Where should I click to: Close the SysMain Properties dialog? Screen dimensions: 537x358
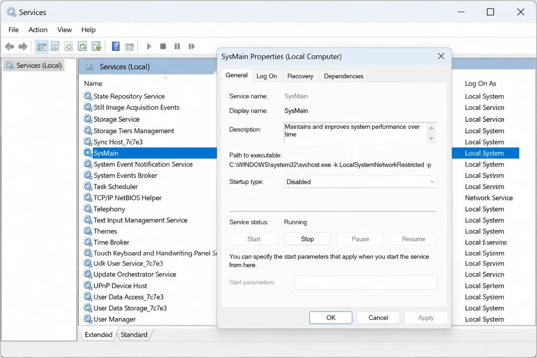[x=441, y=56]
